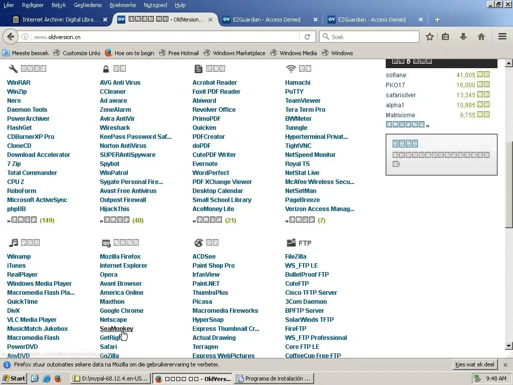Open the WinRAR link
This screenshot has height=385, width=513.
click(x=19, y=83)
